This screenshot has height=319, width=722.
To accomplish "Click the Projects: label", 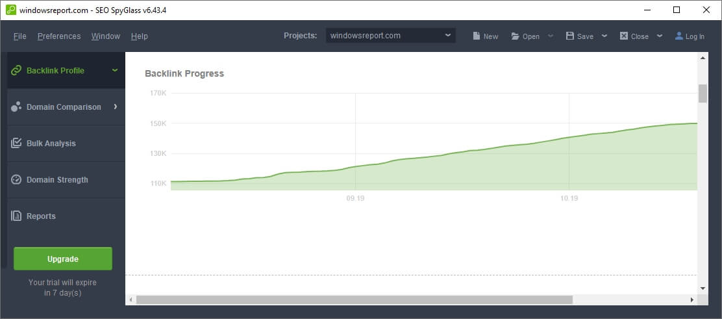I will (x=300, y=36).
